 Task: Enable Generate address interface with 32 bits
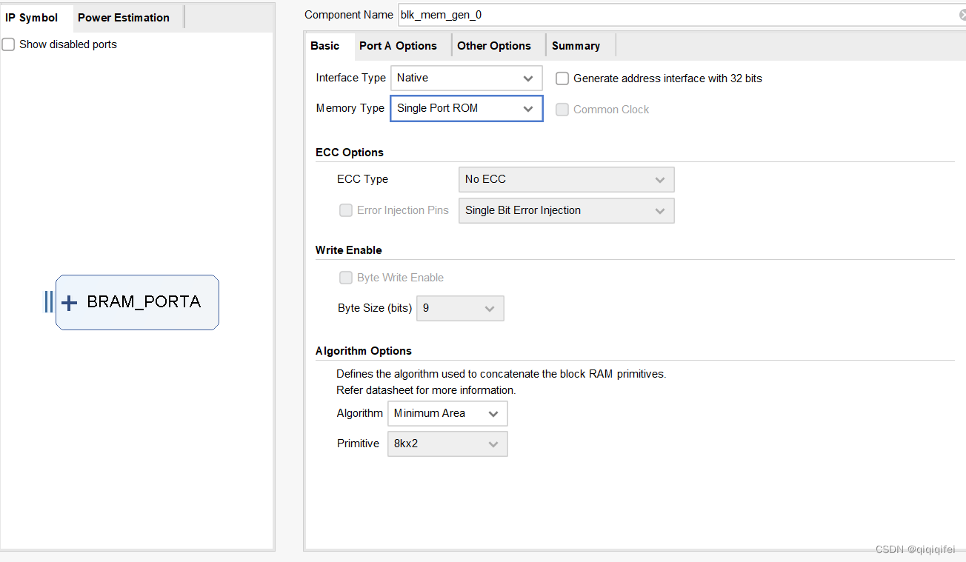click(562, 78)
